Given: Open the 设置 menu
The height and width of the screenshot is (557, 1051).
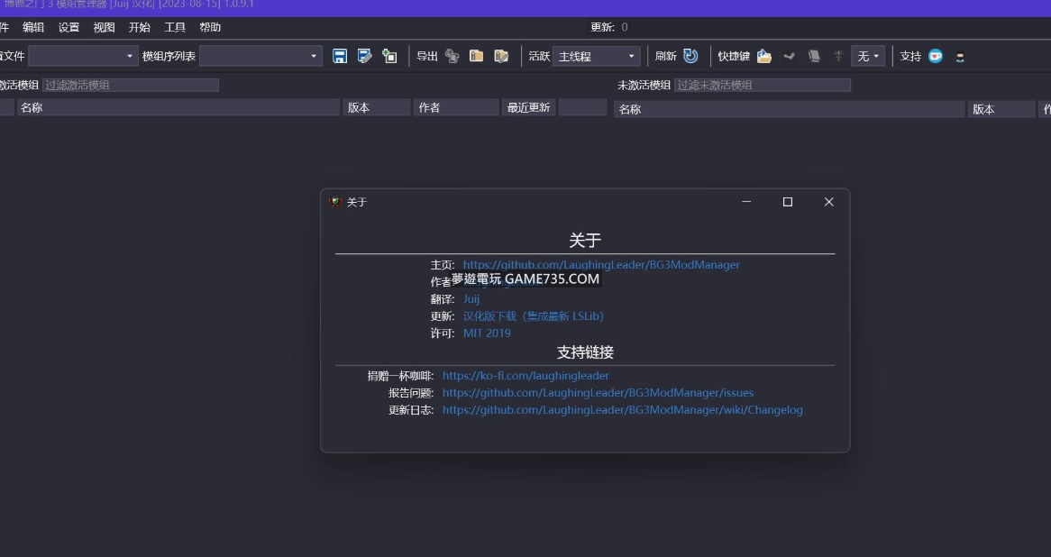Looking at the screenshot, I should coord(69,27).
